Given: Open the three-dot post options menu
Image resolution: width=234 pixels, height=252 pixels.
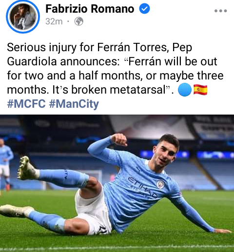Looking at the screenshot, I should [220, 11].
